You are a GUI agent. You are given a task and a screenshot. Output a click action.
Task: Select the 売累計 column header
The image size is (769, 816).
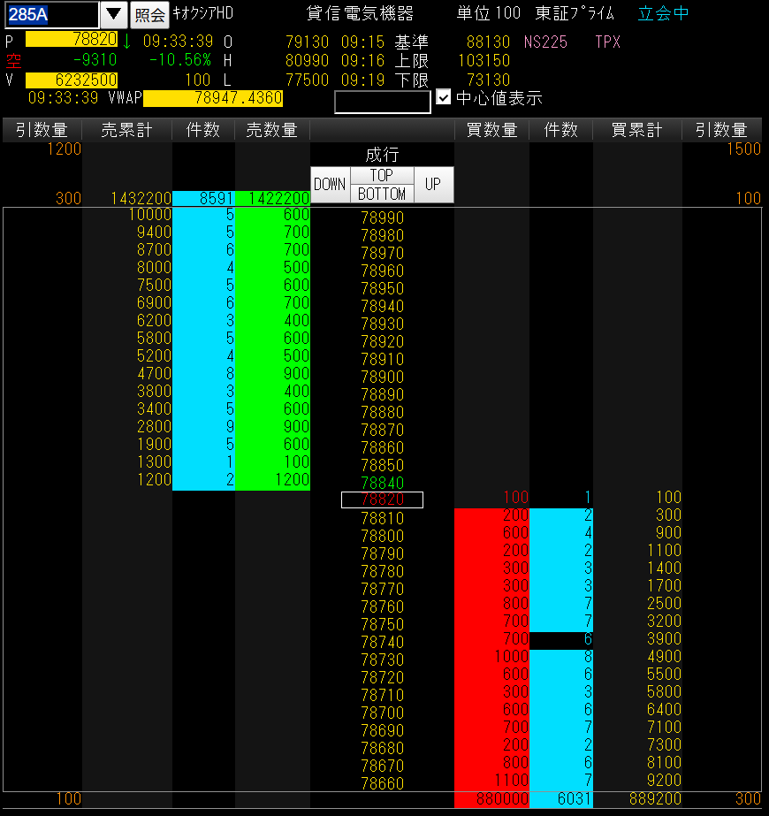[x=127, y=130]
